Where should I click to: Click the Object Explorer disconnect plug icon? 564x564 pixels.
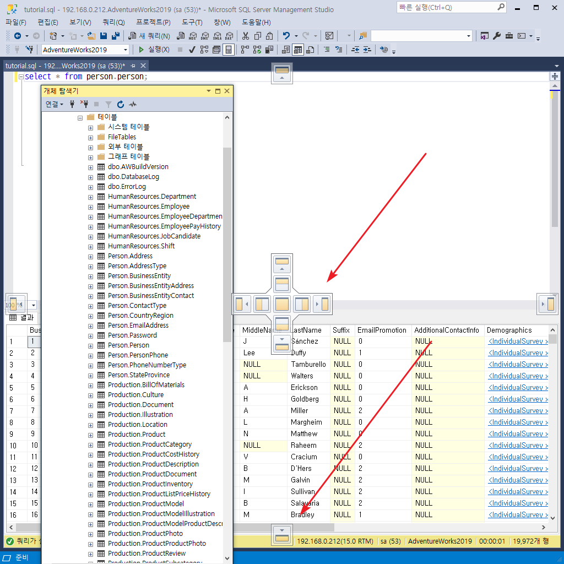click(84, 104)
